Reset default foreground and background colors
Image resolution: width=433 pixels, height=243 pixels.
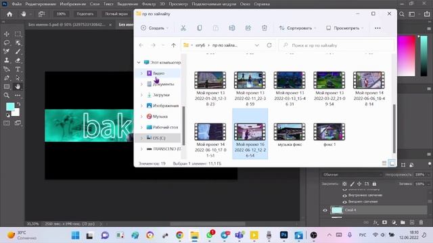point(7,115)
